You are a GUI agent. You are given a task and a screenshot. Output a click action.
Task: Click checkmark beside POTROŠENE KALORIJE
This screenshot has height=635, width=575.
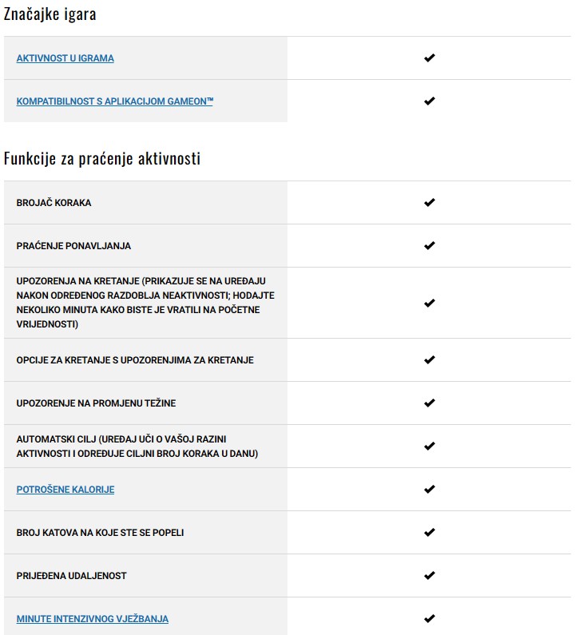pos(430,490)
